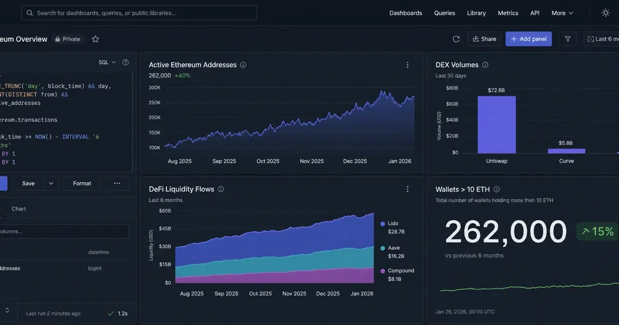
Task: Open DeFi Liquidity Flows panel menu
Action: click(408, 189)
